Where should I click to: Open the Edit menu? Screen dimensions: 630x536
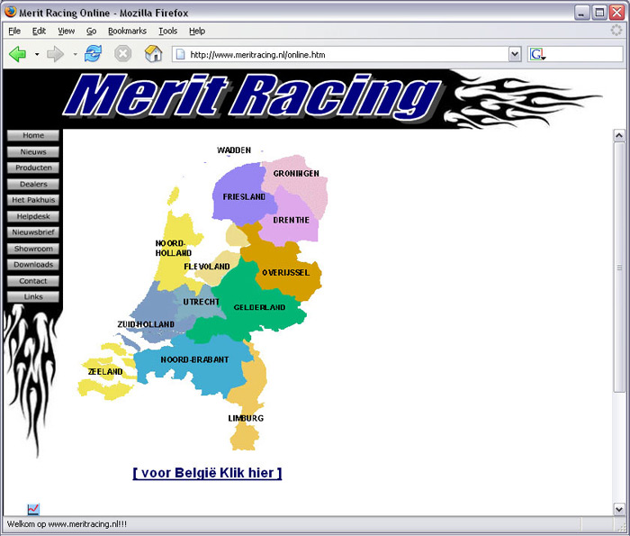(39, 31)
